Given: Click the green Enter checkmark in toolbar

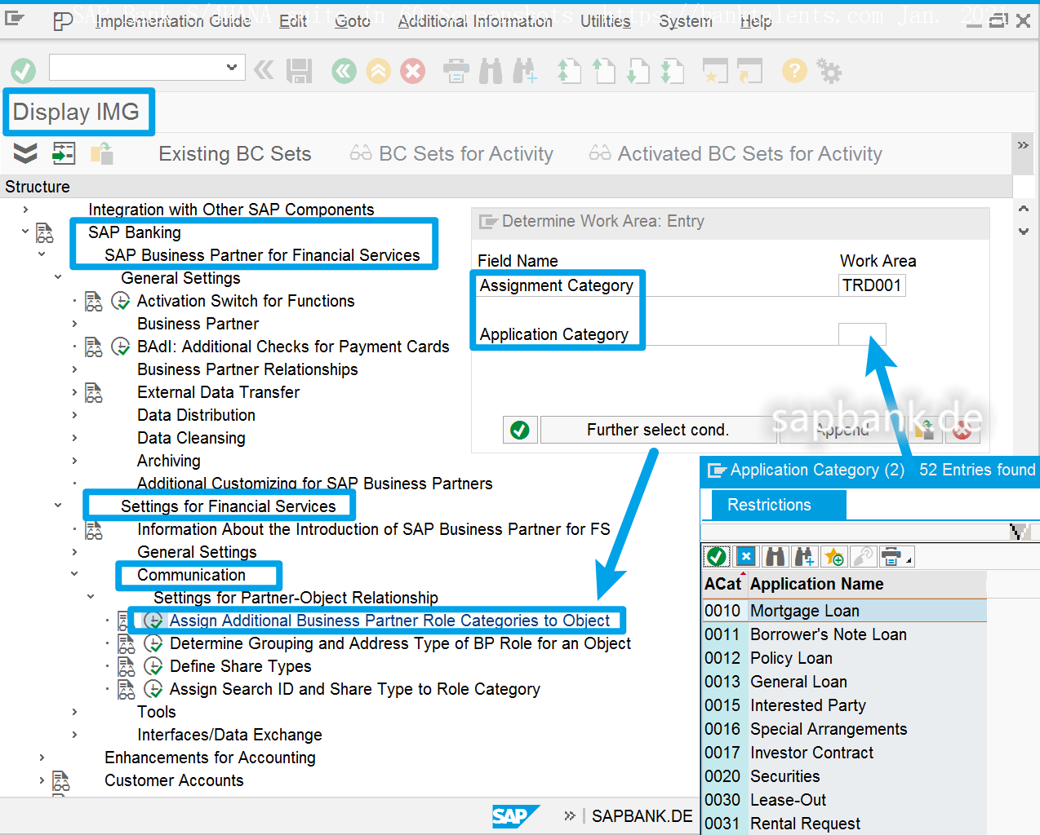Looking at the screenshot, I should [23, 71].
